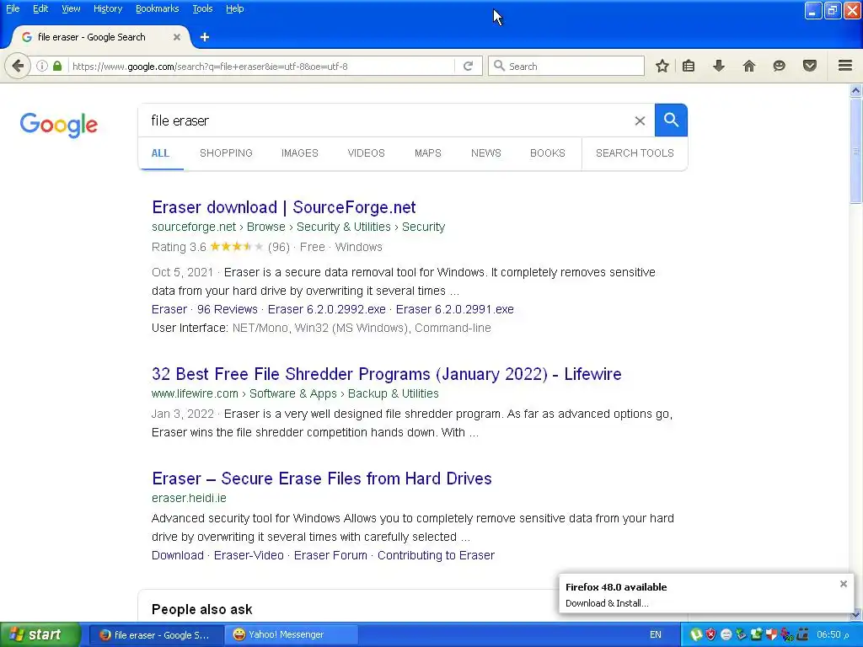Switch to the IMAGES results tab
The width and height of the screenshot is (863, 647).
[x=300, y=153]
